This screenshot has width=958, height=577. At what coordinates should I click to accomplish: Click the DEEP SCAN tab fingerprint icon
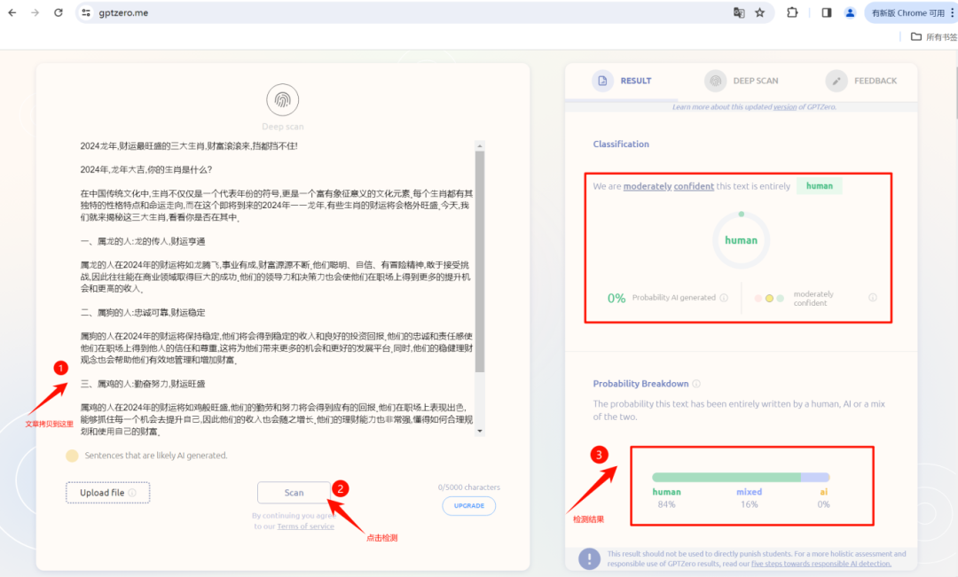(715, 81)
